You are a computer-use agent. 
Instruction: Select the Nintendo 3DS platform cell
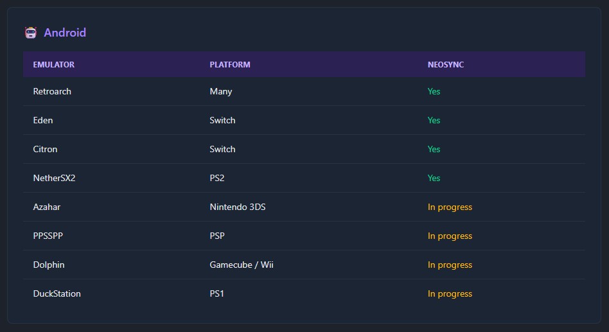pos(238,207)
